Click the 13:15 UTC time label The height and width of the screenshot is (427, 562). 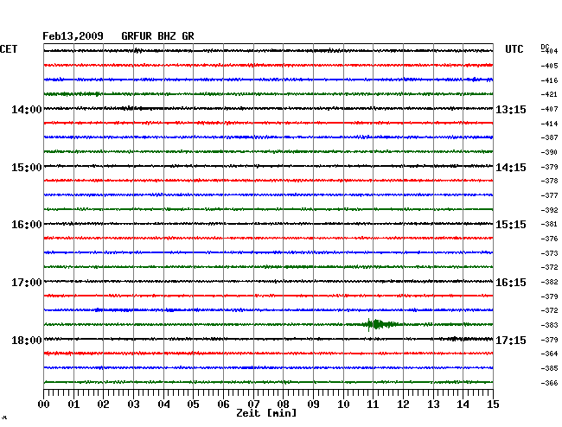tap(511, 110)
